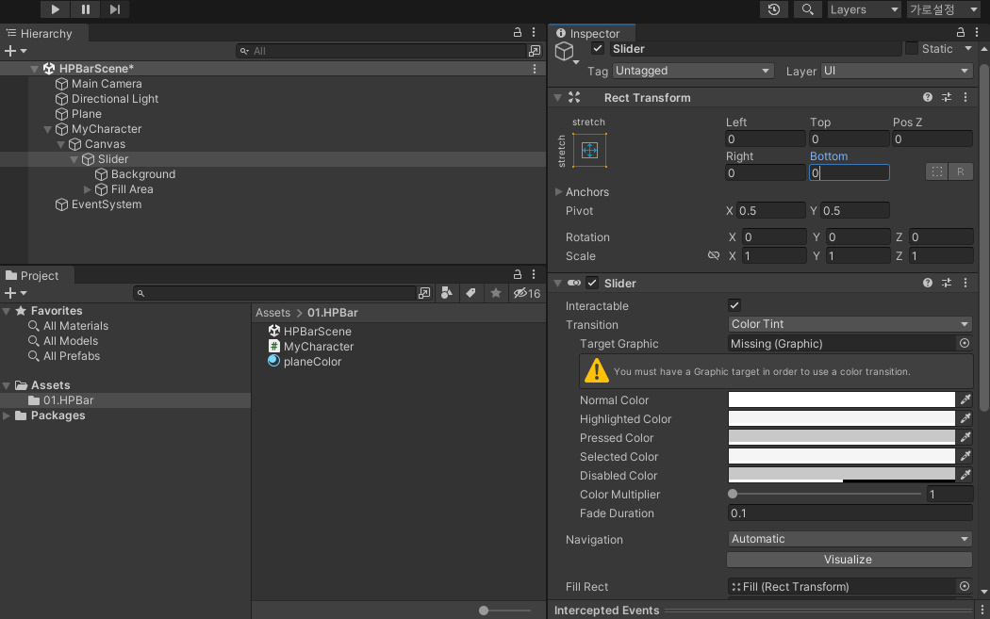This screenshot has width=990, height=619.
Task: Collapse the Canvas object
Action: [x=61, y=144]
